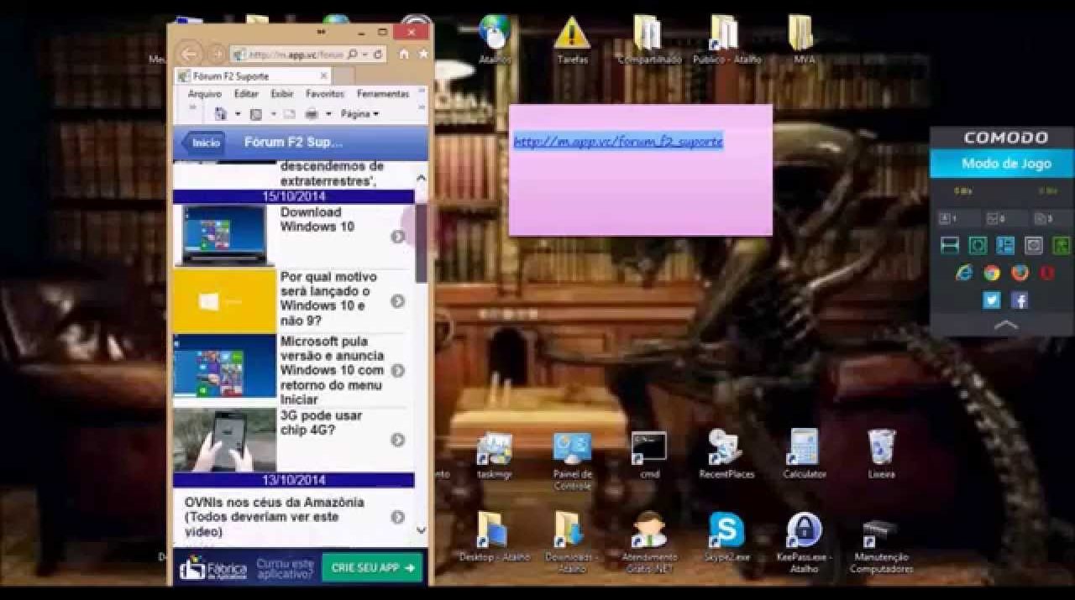Open the print button dropdown arrow
The image size is (1075, 600).
click(x=328, y=114)
